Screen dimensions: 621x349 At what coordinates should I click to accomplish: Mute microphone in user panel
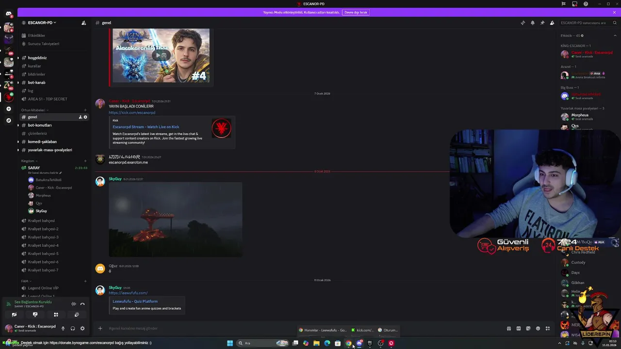click(63, 328)
